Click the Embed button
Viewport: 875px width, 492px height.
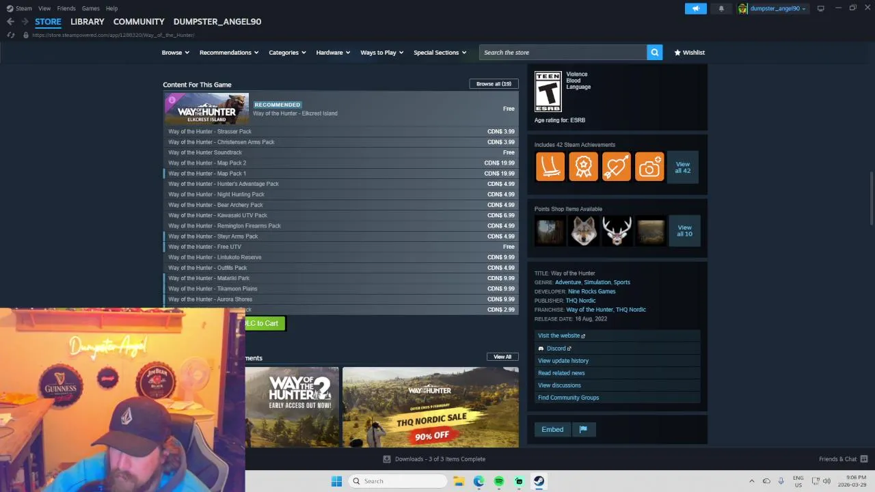pos(552,429)
